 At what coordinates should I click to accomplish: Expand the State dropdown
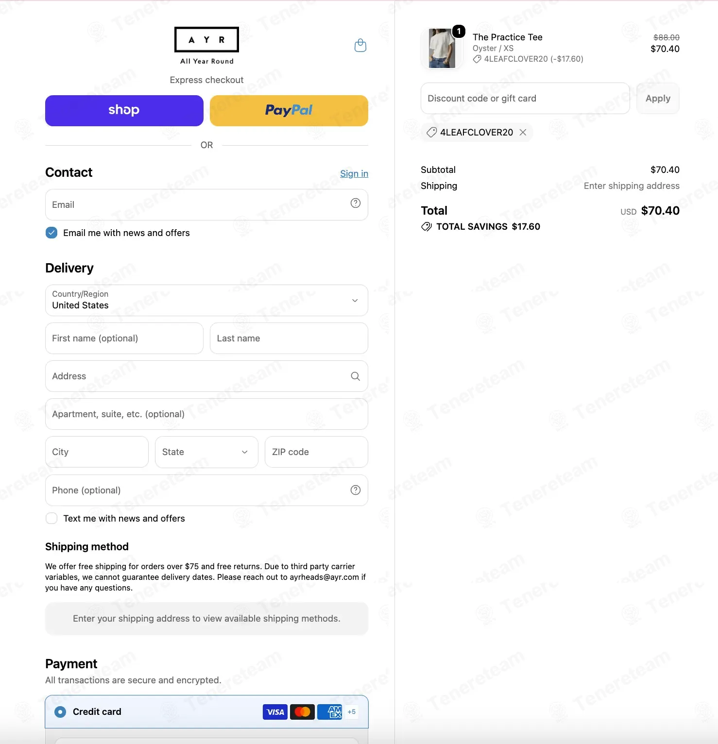(206, 452)
